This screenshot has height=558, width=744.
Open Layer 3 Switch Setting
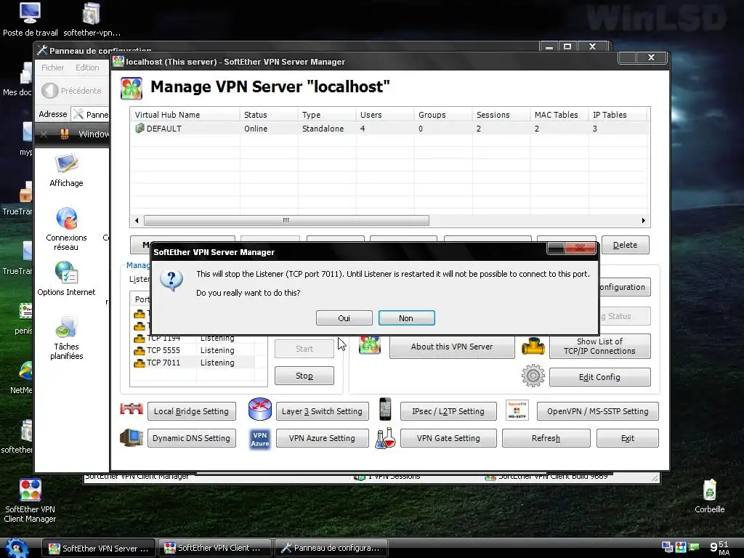click(x=322, y=411)
